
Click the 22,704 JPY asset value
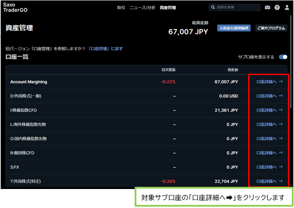click(226, 182)
